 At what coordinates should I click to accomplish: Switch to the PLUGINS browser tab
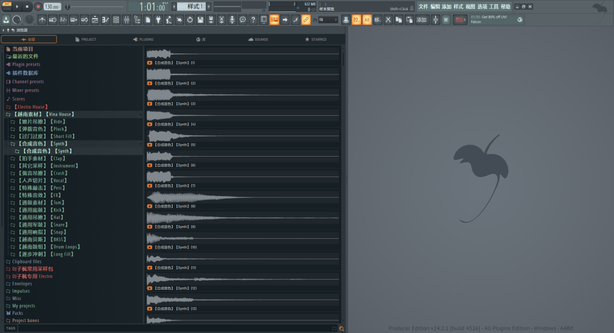click(143, 39)
